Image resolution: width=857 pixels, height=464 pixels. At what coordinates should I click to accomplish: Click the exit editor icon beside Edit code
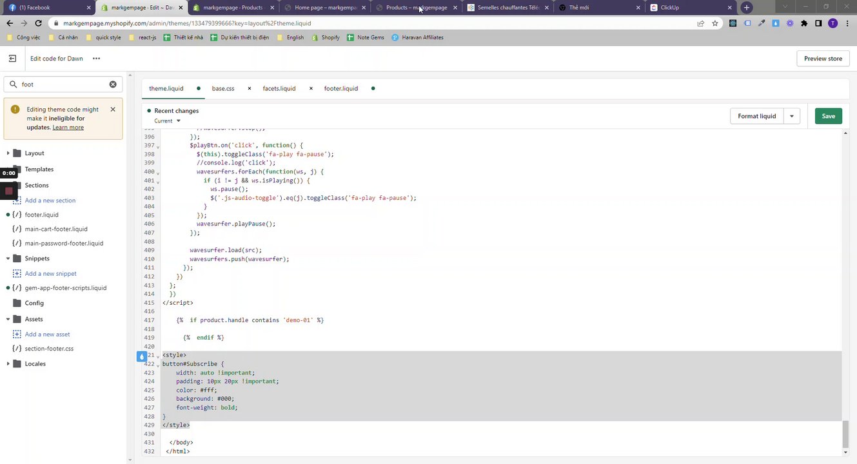pos(12,59)
